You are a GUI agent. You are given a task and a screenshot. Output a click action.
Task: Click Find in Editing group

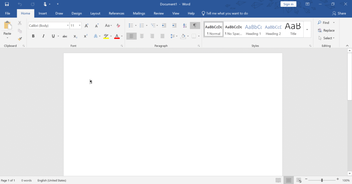coord(323,23)
